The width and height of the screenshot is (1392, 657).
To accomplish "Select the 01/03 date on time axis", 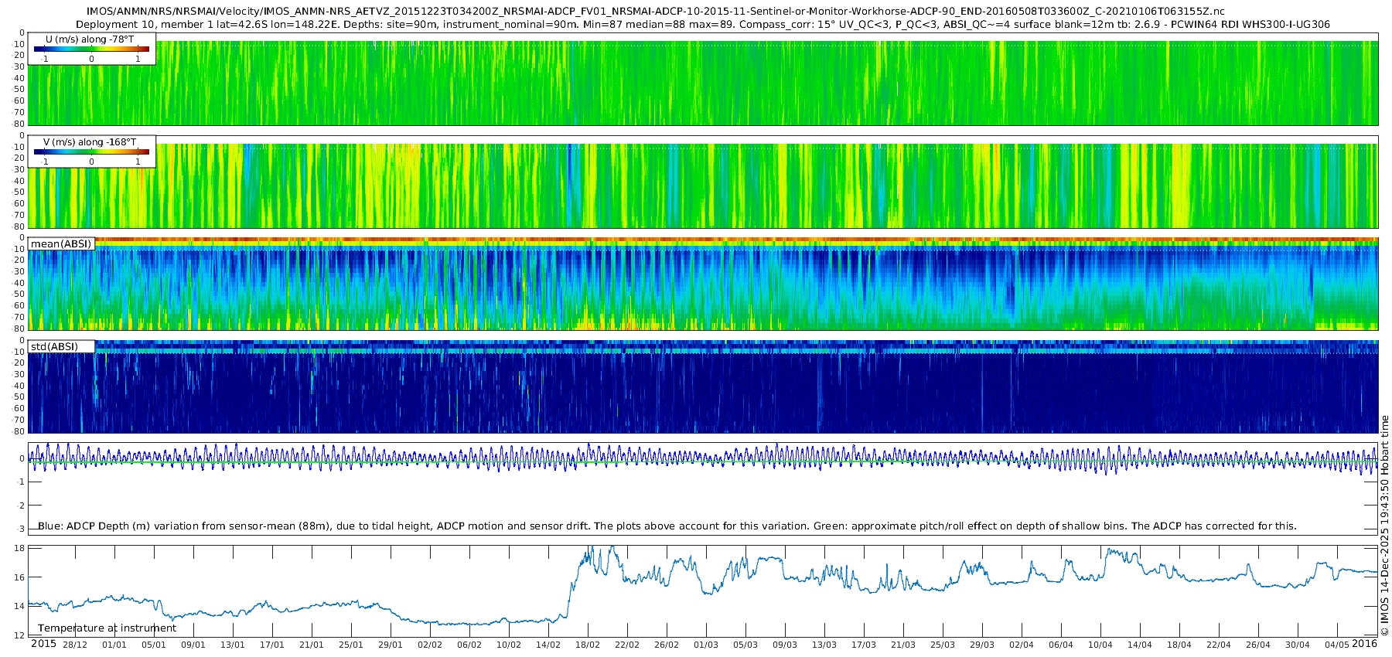I will point(706,645).
